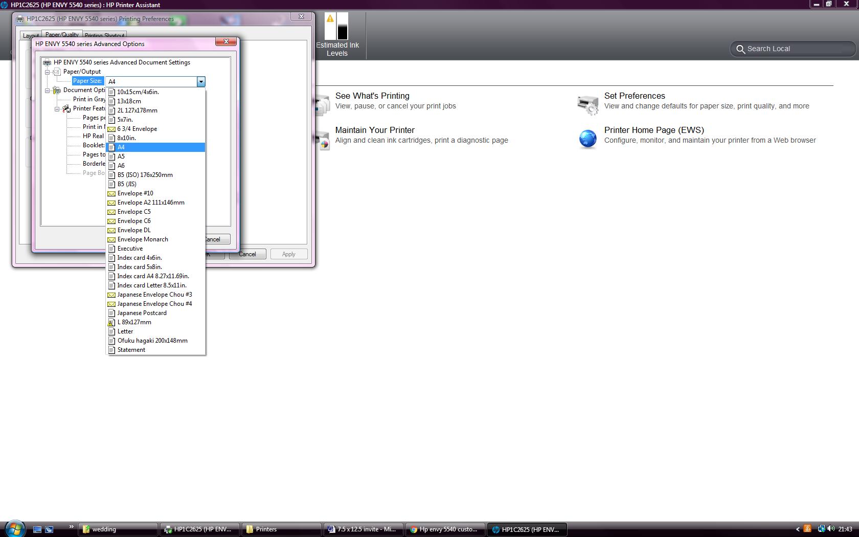859x537 pixels.
Task: Click the Print in Grayscale tree item
Action: (x=89, y=99)
